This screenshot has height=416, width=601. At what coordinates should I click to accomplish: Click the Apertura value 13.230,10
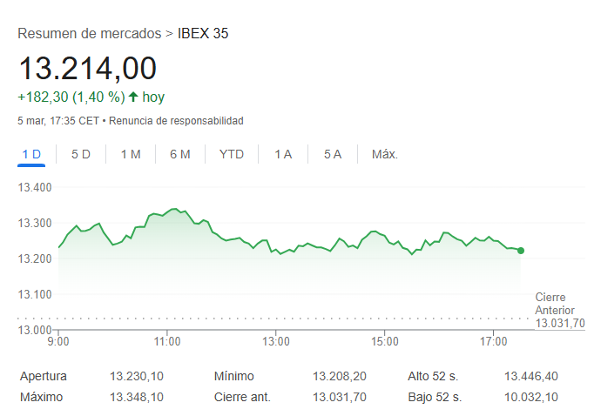138,376
